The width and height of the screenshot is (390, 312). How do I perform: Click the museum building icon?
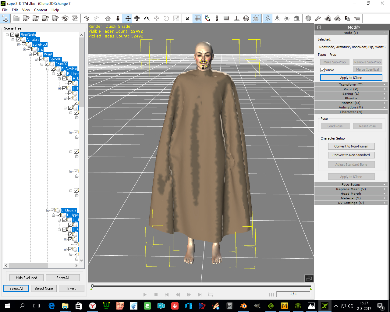[x=297, y=19]
